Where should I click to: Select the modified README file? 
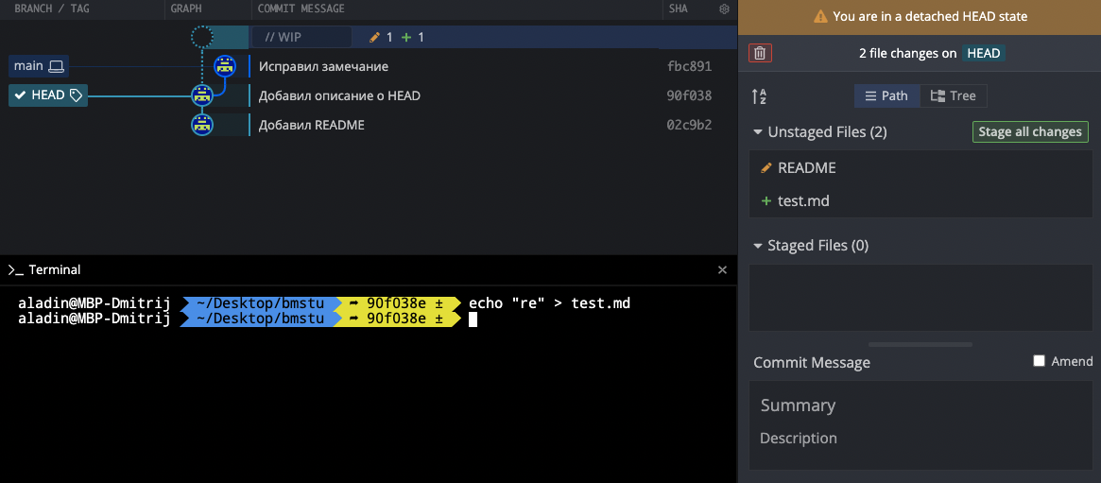click(806, 168)
